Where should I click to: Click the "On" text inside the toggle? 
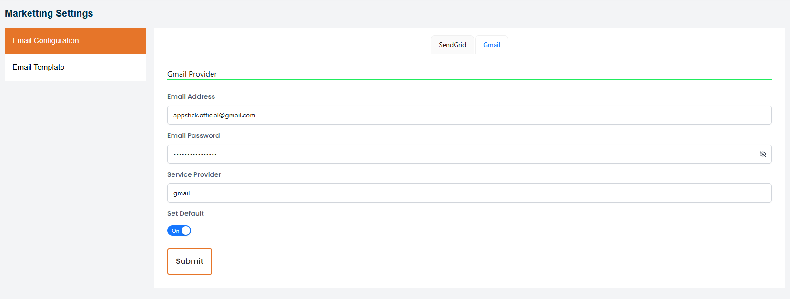(175, 231)
